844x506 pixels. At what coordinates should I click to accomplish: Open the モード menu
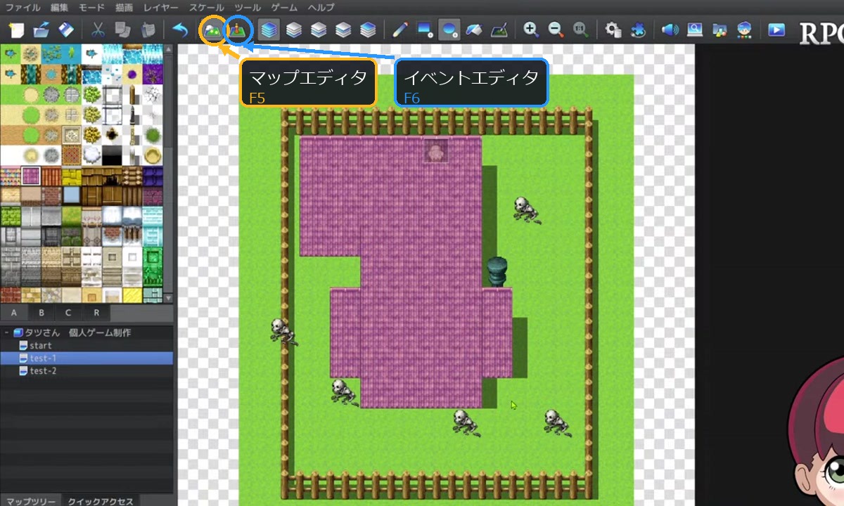point(91,8)
